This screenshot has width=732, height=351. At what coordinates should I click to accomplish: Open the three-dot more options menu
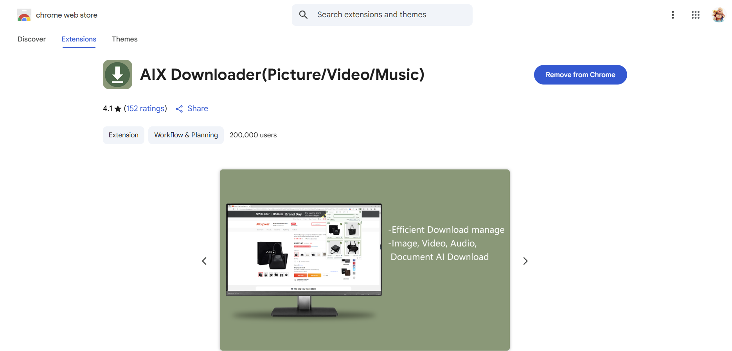tap(673, 15)
